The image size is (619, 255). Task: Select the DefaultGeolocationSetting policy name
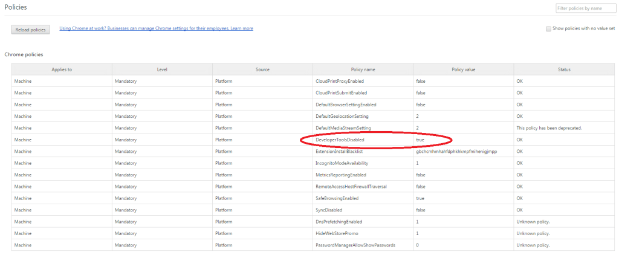point(342,117)
